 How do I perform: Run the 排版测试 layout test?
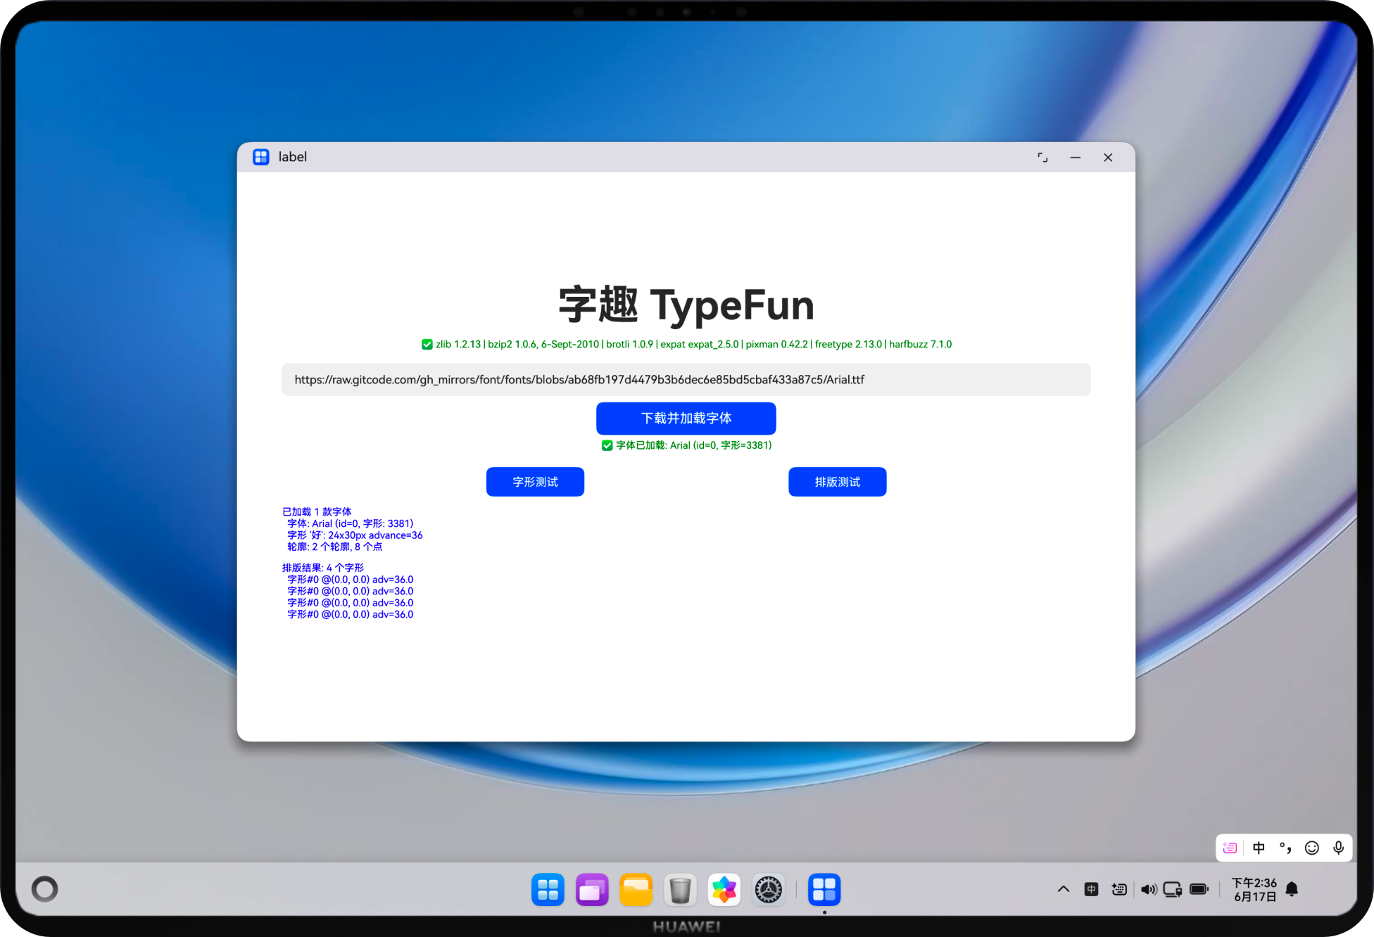click(x=838, y=482)
